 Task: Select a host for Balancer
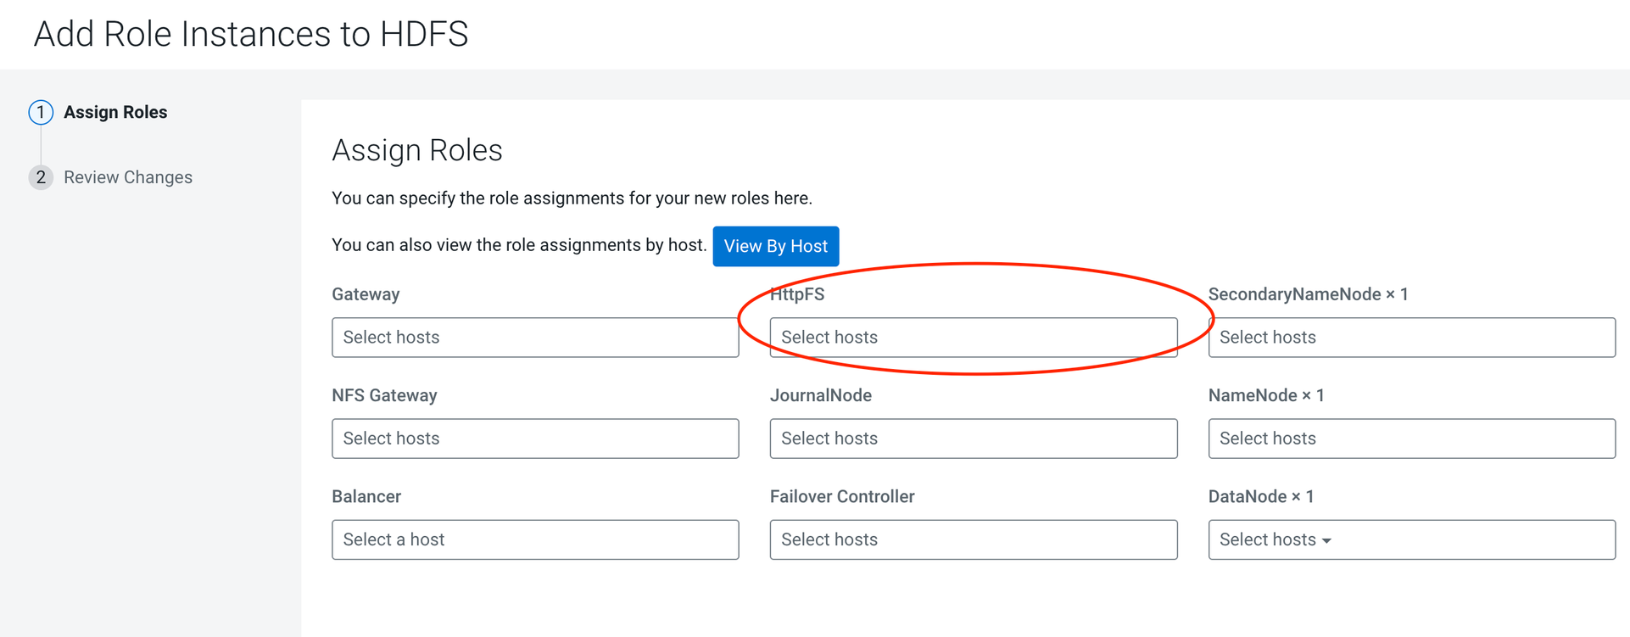tap(535, 539)
